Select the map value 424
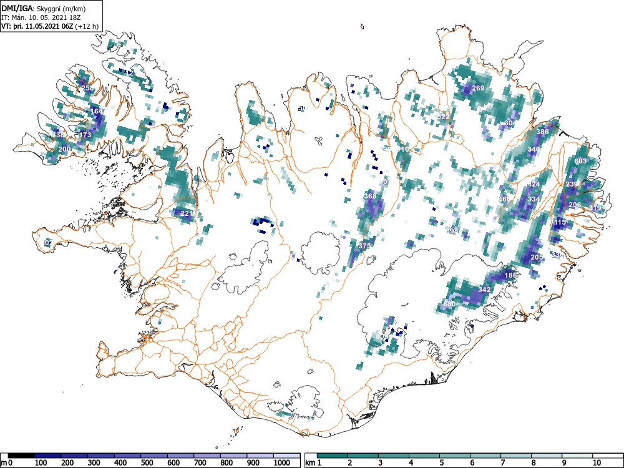The width and height of the screenshot is (624, 468). (x=534, y=184)
